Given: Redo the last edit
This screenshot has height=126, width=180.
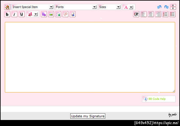Looking at the screenshot, I should click(x=166, y=7).
